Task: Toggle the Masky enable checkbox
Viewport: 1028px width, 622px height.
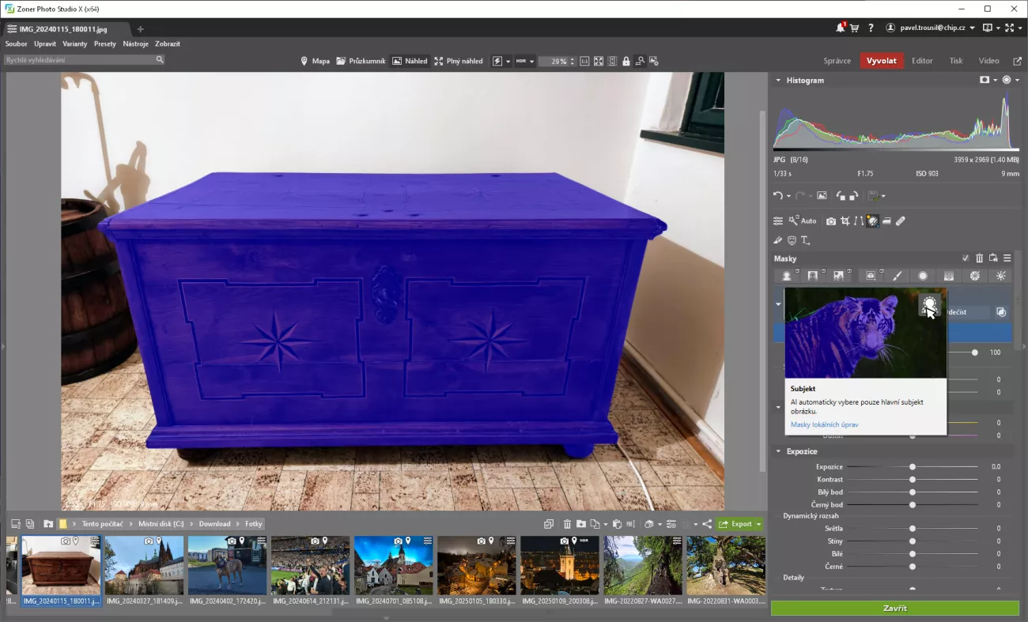Action: coord(966,258)
